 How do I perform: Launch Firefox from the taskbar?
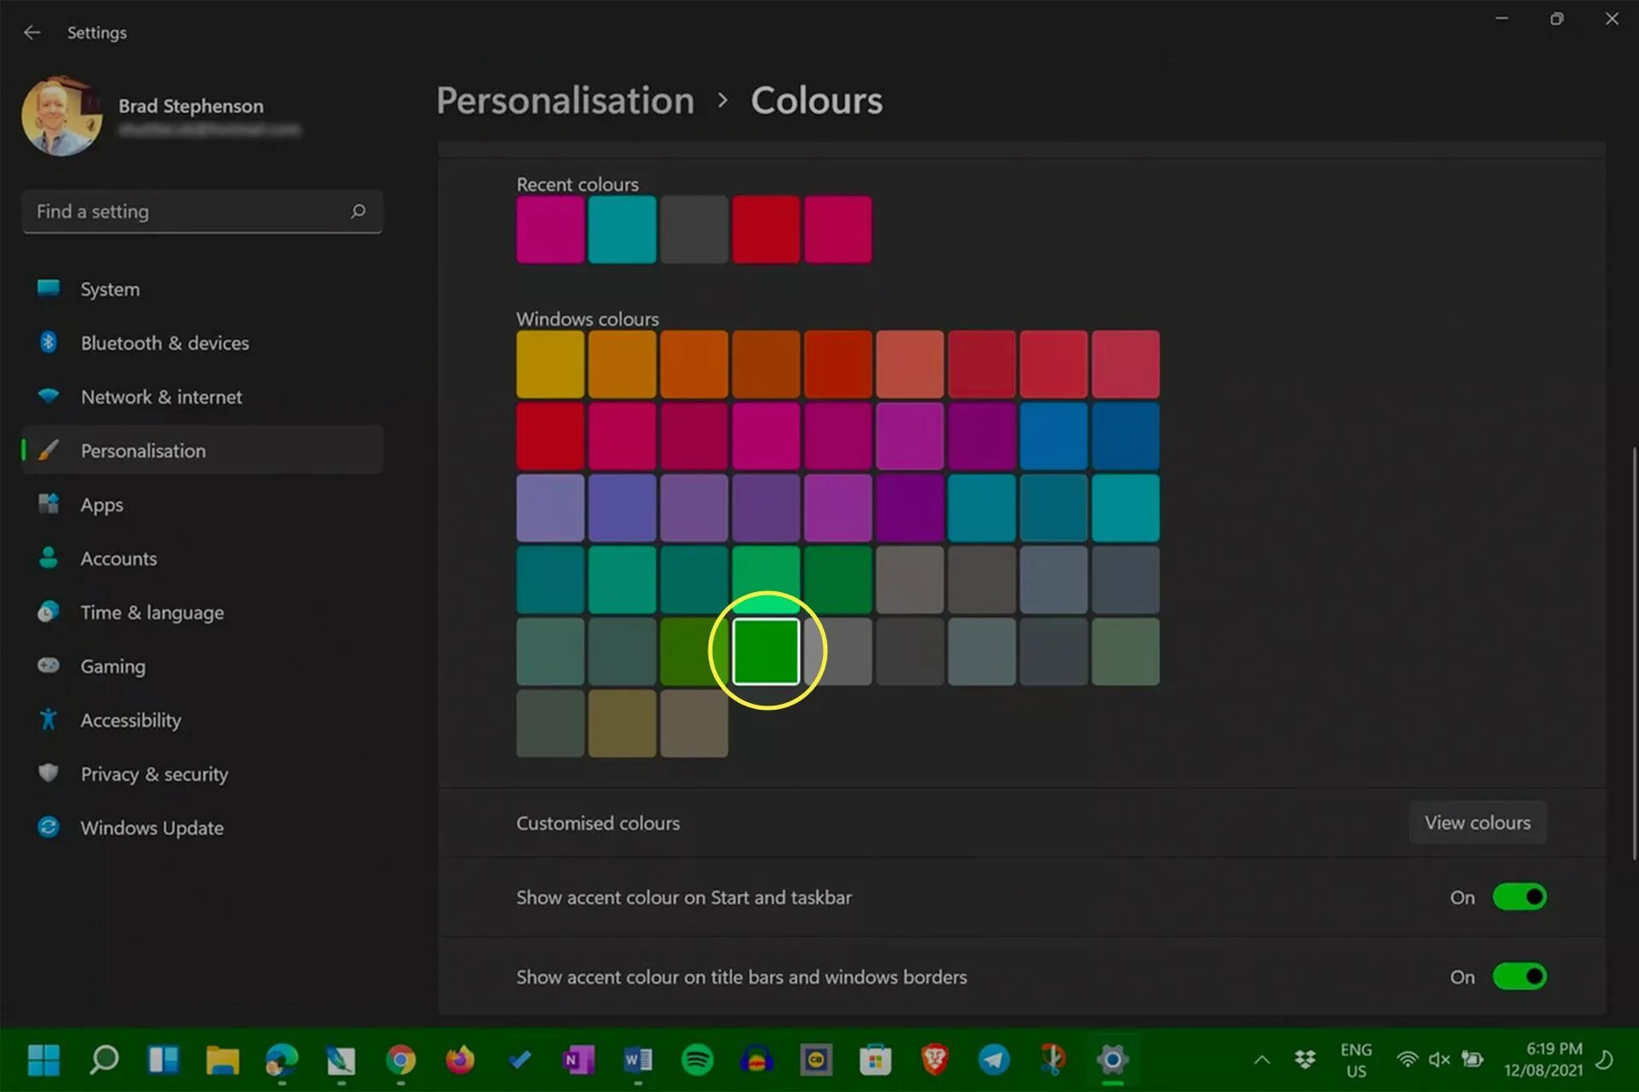click(460, 1060)
